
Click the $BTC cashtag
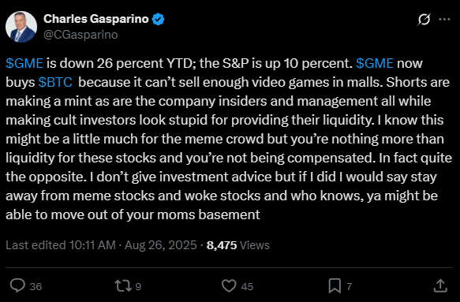[x=55, y=82]
